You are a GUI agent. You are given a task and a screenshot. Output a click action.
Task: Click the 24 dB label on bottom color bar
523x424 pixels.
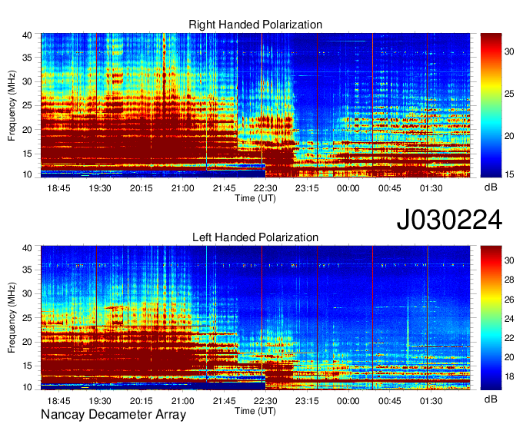509,319
